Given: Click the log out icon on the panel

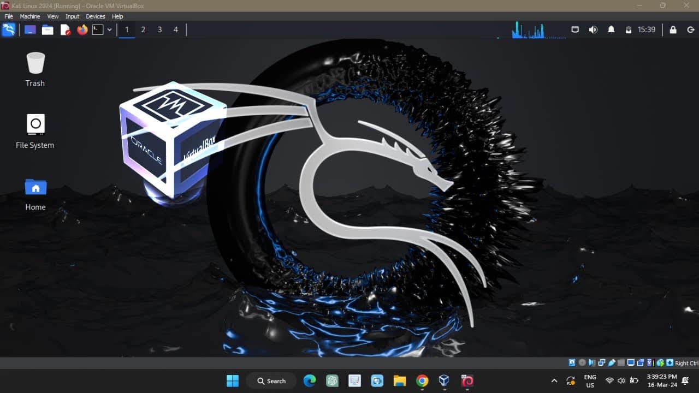Looking at the screenshot, I should [690, 29].
